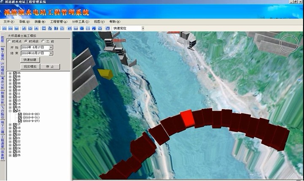
Task: Click the layered box icon before 快速定位
Action: [108, 29]
